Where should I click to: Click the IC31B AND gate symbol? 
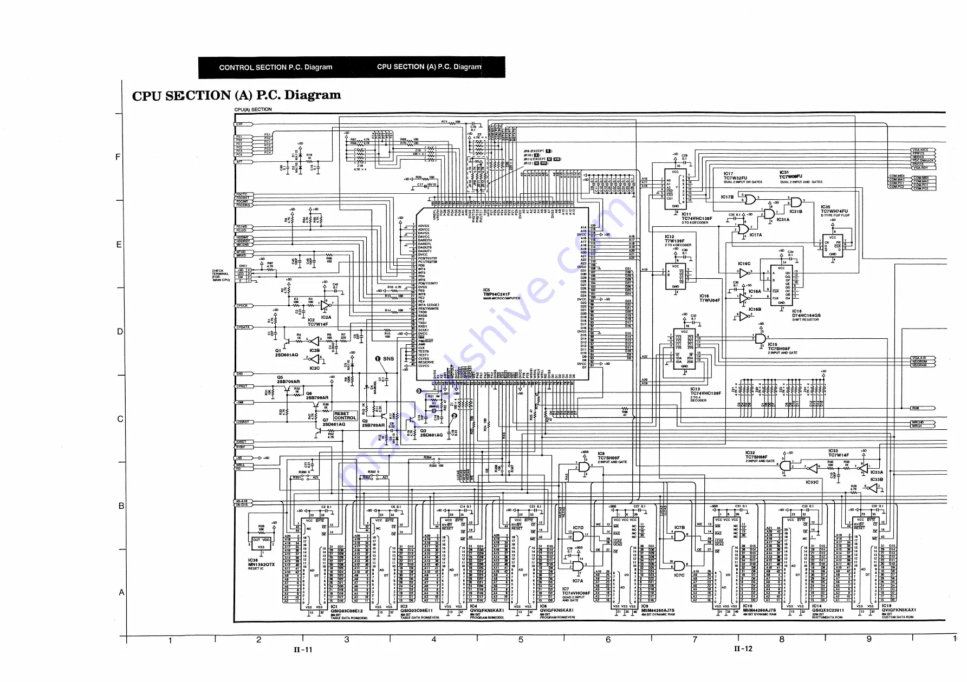coord(796,202)
